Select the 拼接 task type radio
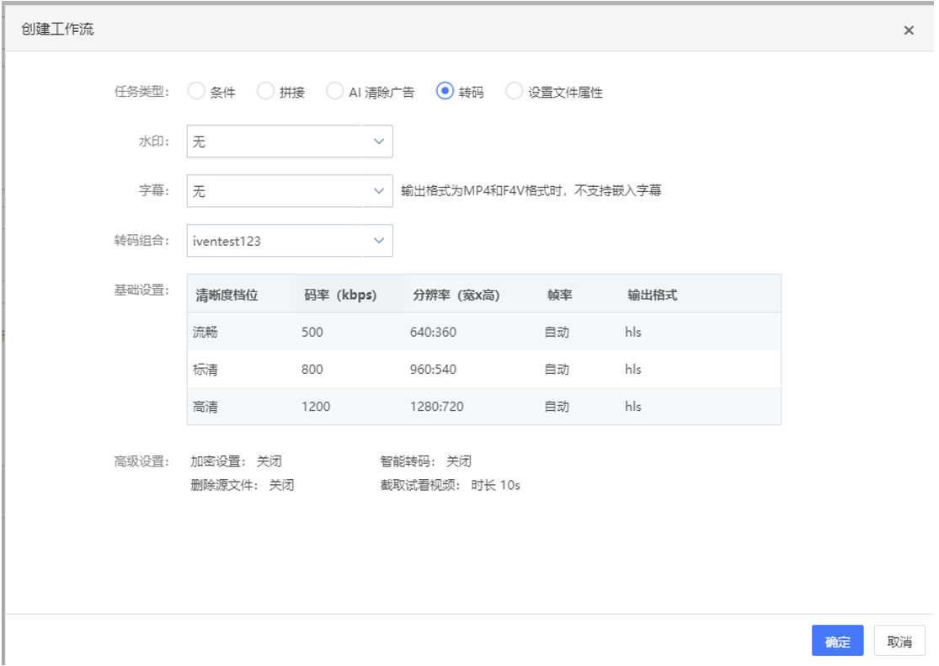Image resolution: width=939 pixels, height=666 pixels. [265, 91]
